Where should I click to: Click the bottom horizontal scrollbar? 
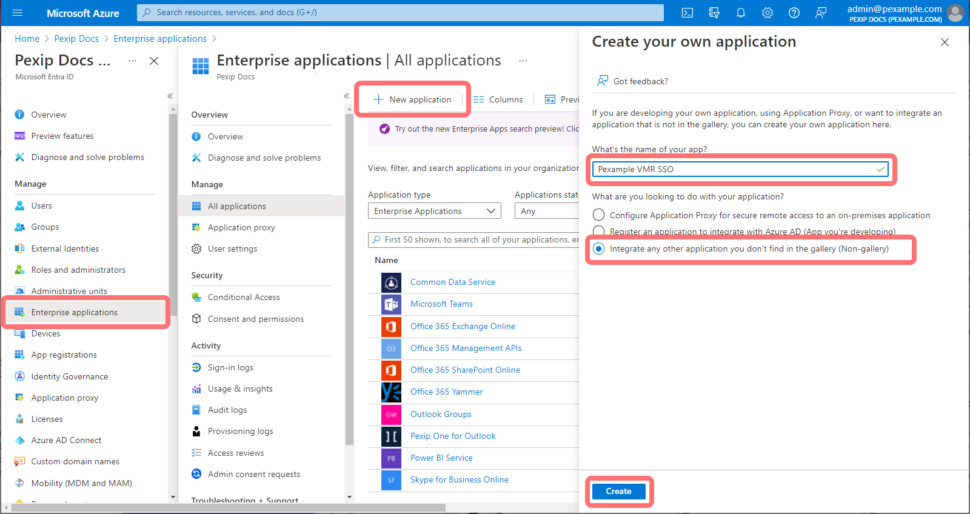point(228,508)
